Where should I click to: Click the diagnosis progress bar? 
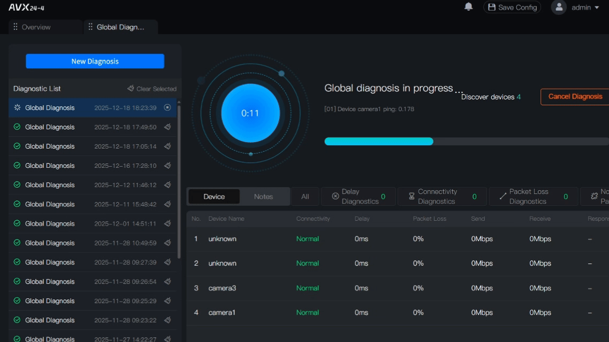[466, 142]
